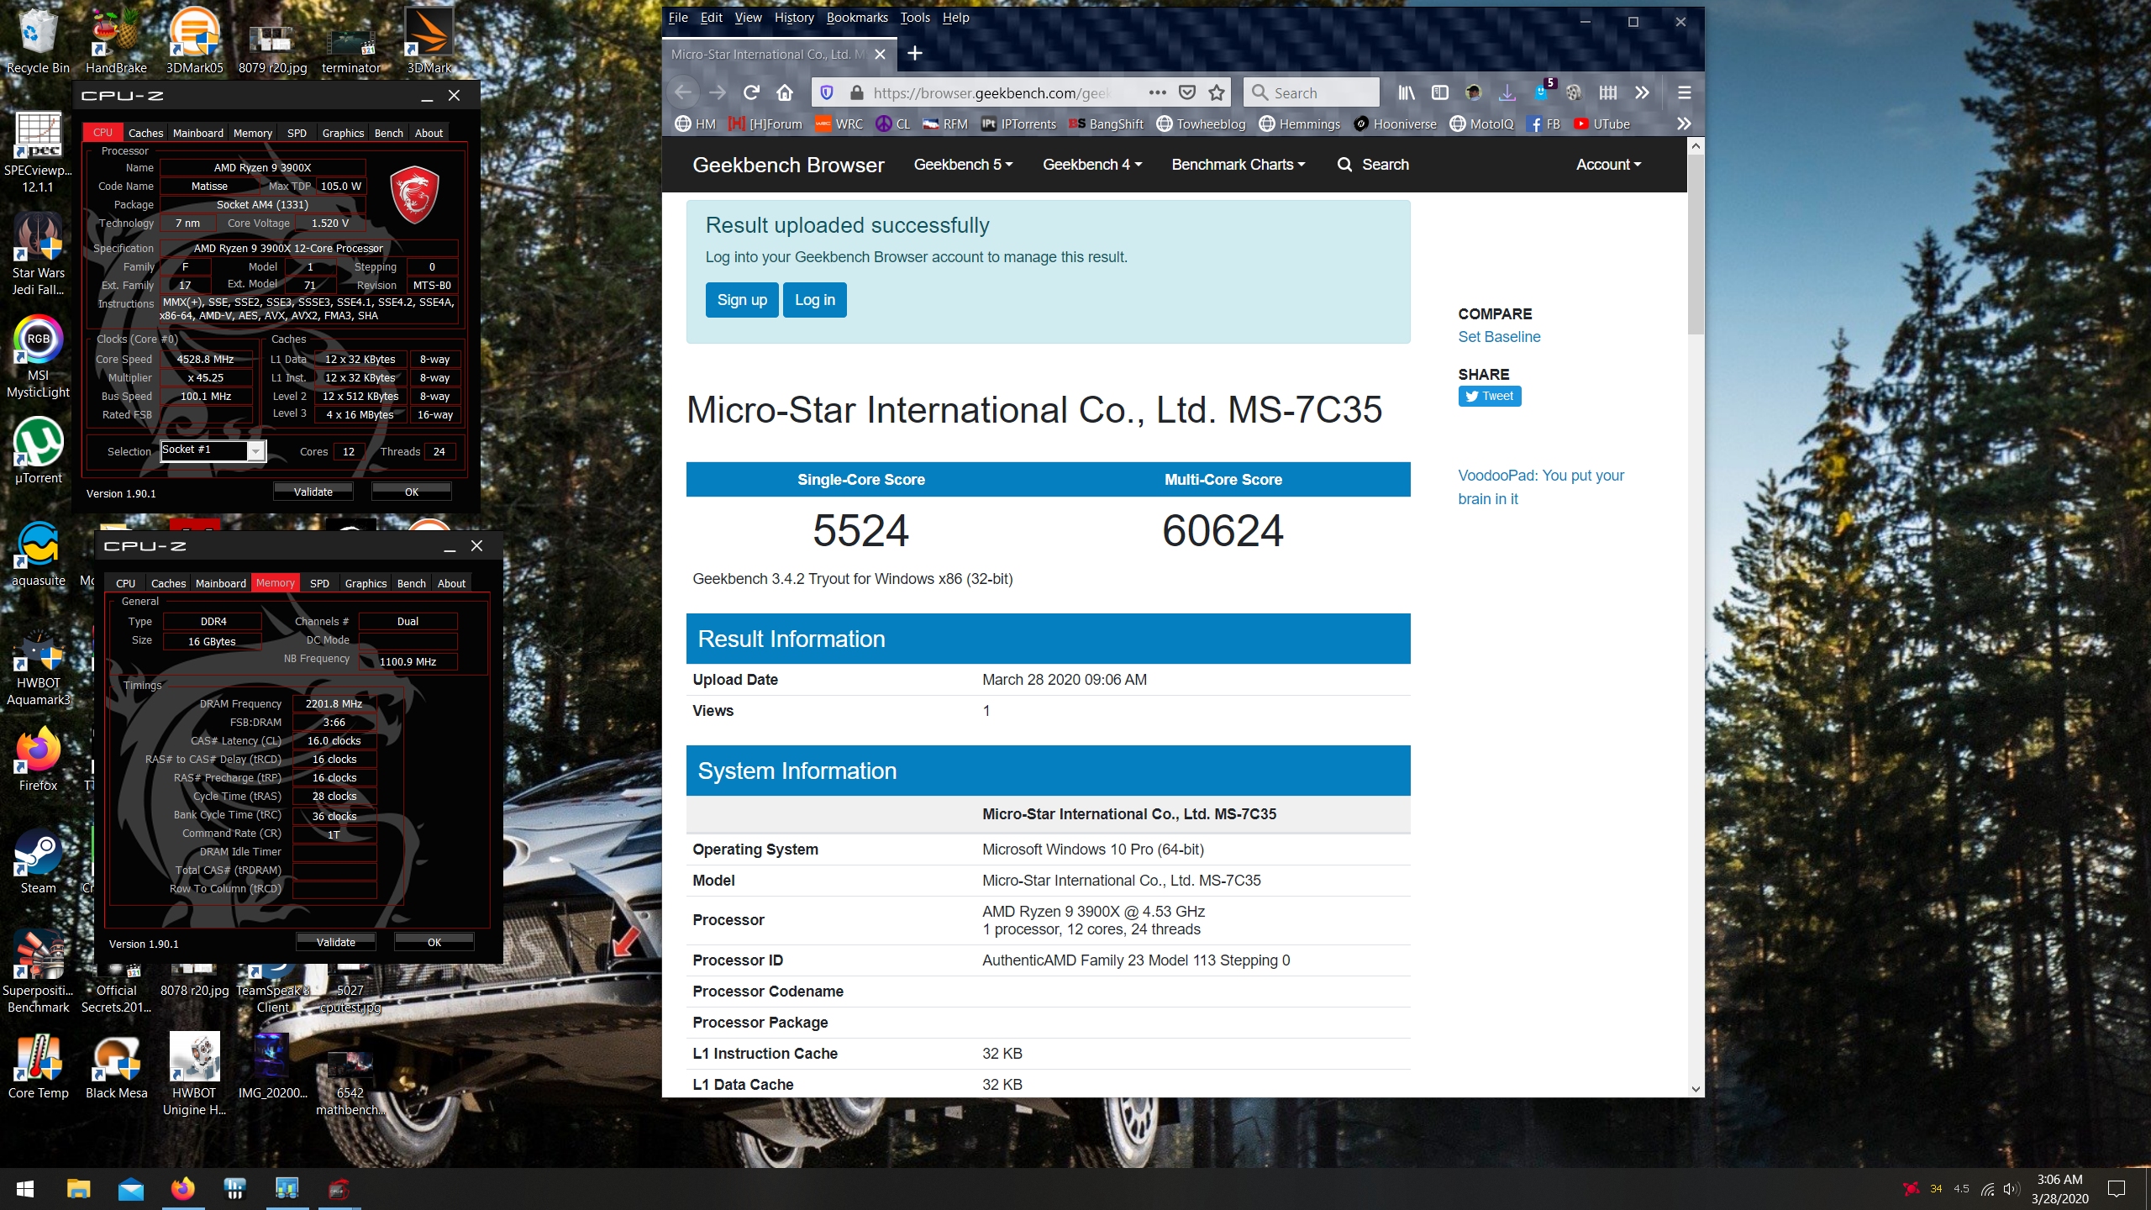Open new browser tab with plus
The width and height of the screenshot is (2151, 1210).
[x=915, y=54]
